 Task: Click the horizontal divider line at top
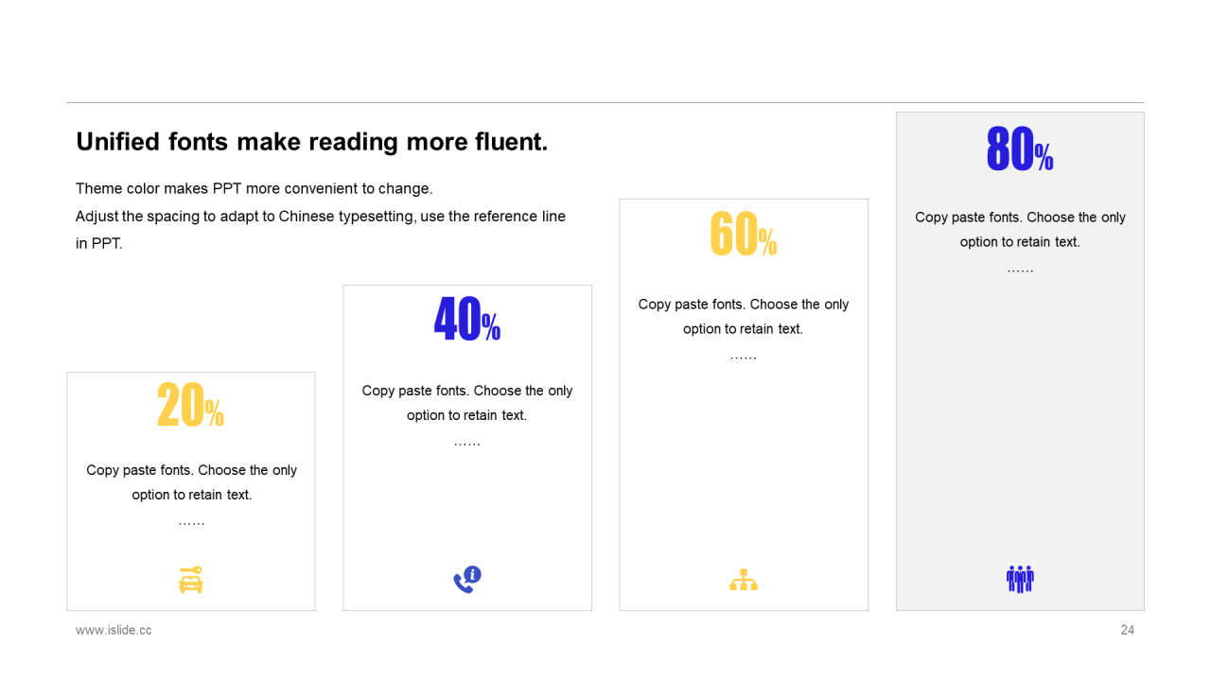click(605, 102)
